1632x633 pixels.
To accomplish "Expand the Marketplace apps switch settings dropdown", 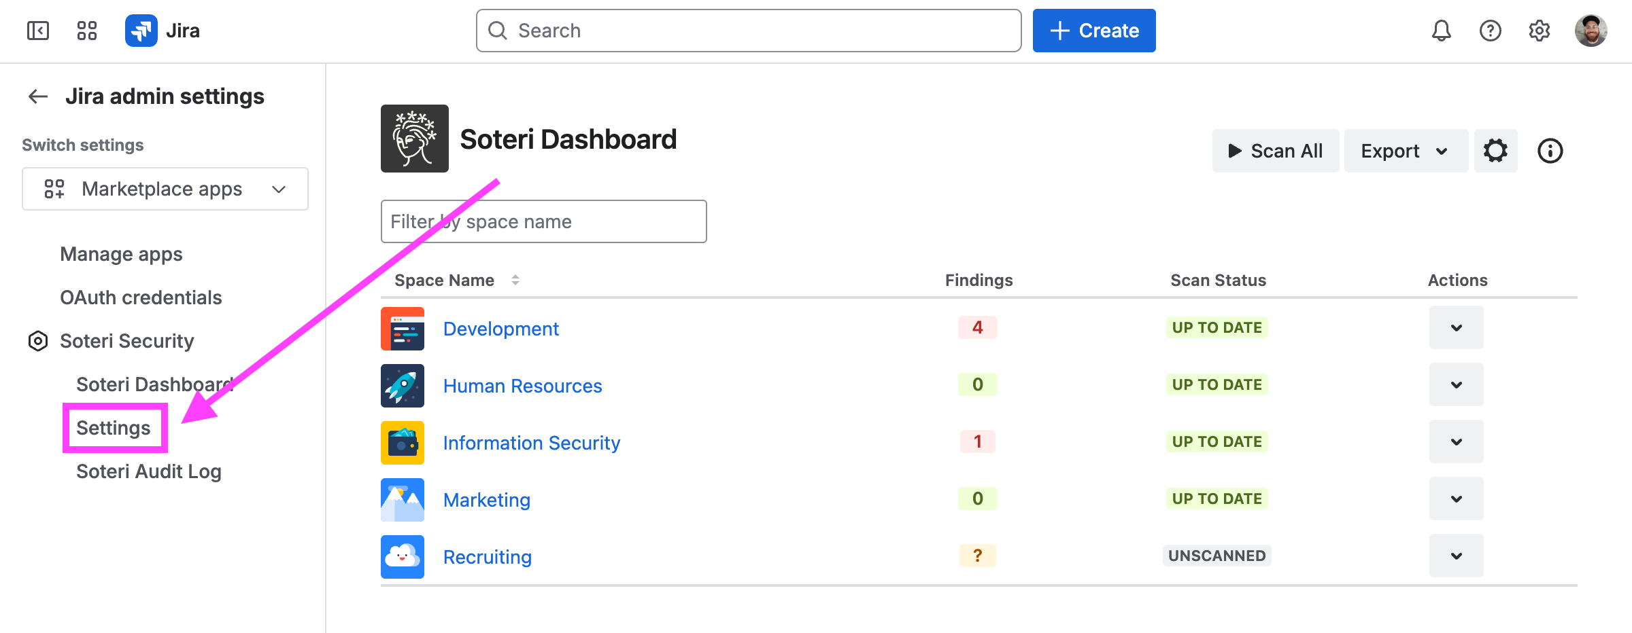I will point(165,189).
